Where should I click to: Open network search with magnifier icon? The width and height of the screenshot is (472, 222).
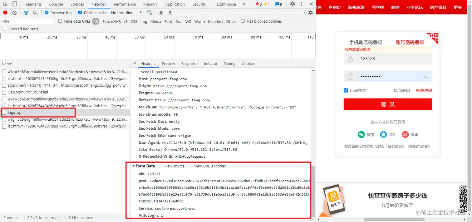click(35, 13)
